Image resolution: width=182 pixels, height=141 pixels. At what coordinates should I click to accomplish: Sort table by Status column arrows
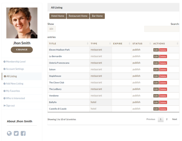pyautogui.click(x=150, y=43)
